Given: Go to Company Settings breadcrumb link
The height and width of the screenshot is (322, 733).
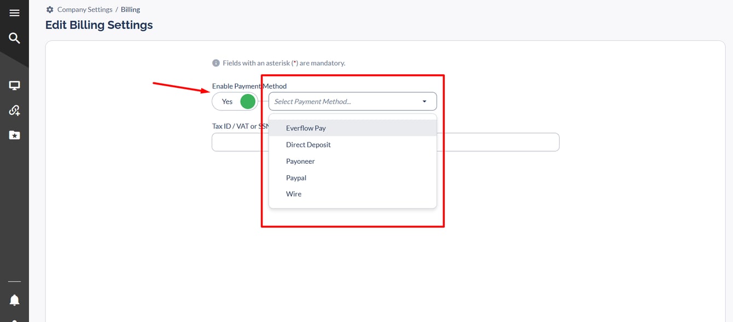Looking at the screenshot, I should 85,10.
